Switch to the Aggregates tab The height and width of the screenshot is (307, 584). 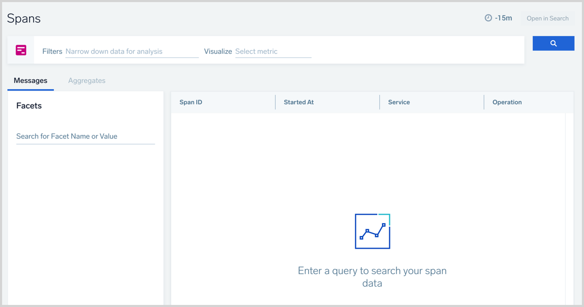click(87, 80)
